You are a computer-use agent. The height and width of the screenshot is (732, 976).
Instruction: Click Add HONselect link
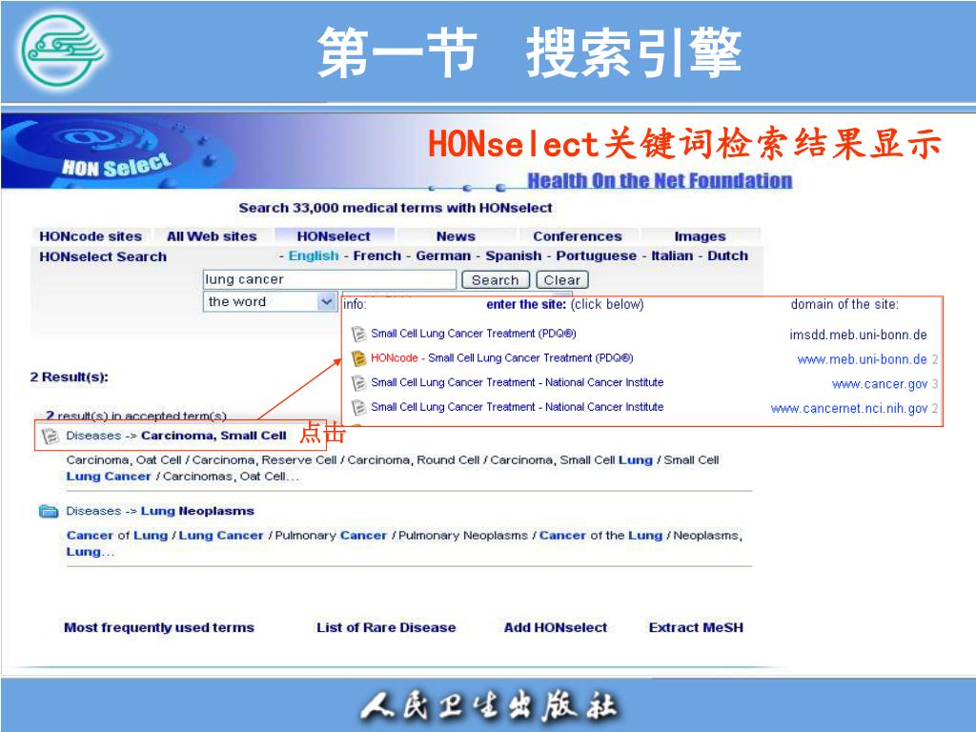tap(556, 627)
